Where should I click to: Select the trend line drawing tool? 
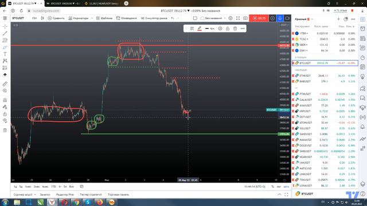coord(5,33)
